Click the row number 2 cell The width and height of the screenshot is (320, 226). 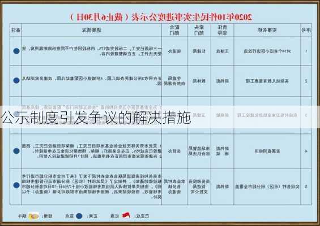pyautogui.click(x=306, y=81)
